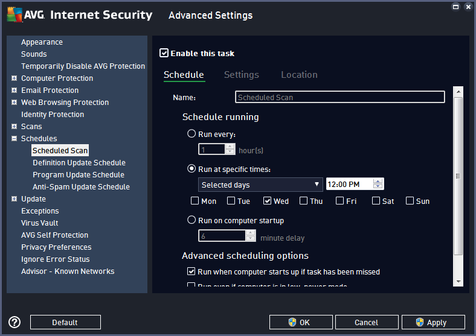The width and height of the screenshot is (476, 336).
Task: Select the Run every radio button
Action: click(191, 133)
